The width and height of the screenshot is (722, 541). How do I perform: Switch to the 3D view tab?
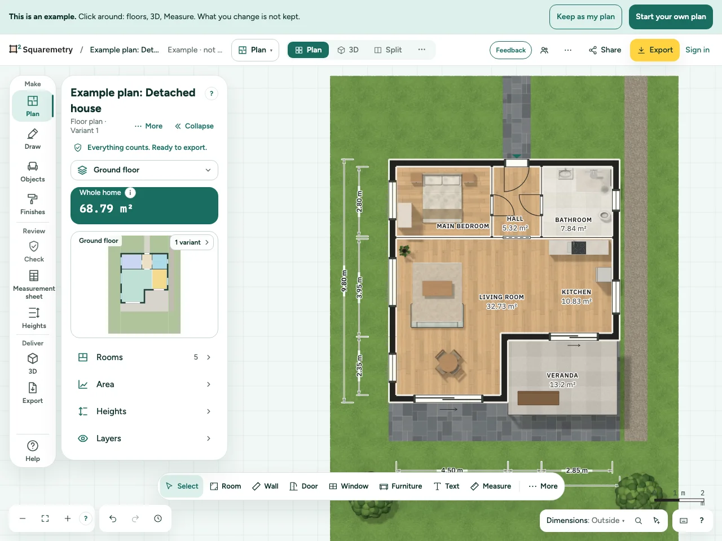coord(348,50)
